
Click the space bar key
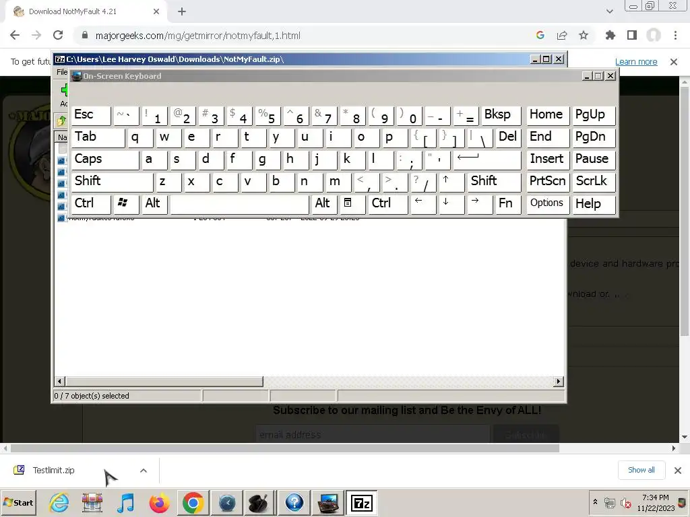coord(239,203)
